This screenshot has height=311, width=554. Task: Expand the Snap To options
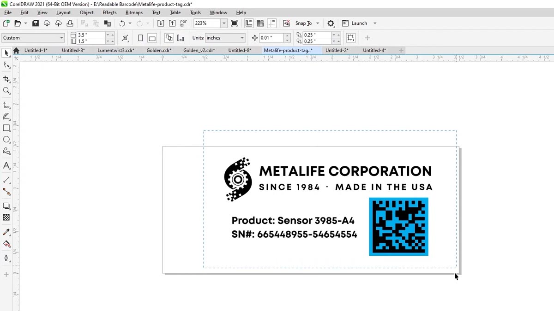[x=318, y=23]
